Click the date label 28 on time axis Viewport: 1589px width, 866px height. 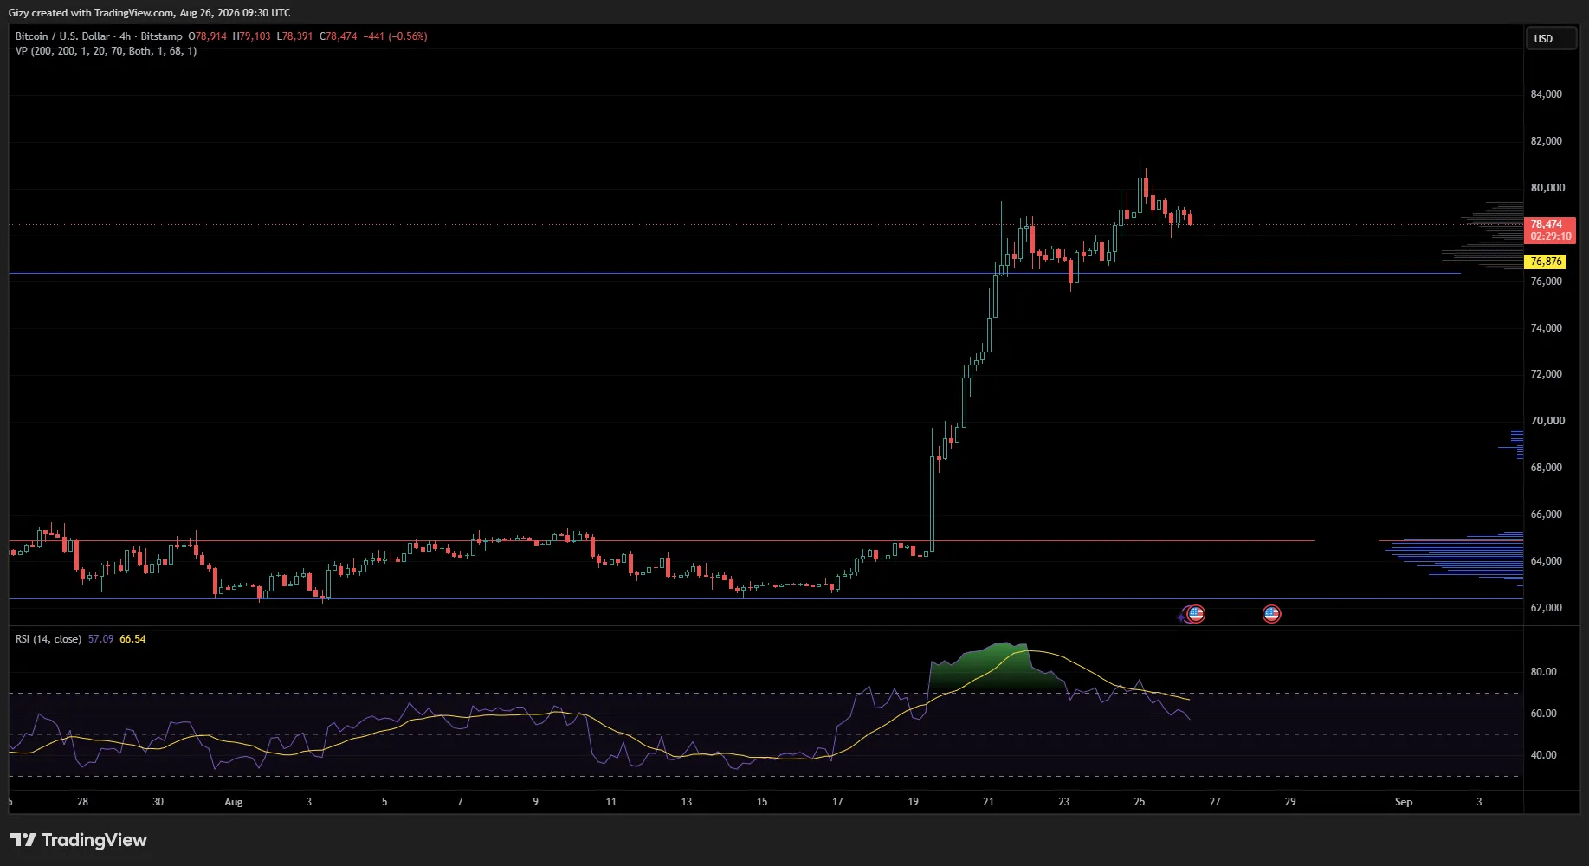point(82,802)
